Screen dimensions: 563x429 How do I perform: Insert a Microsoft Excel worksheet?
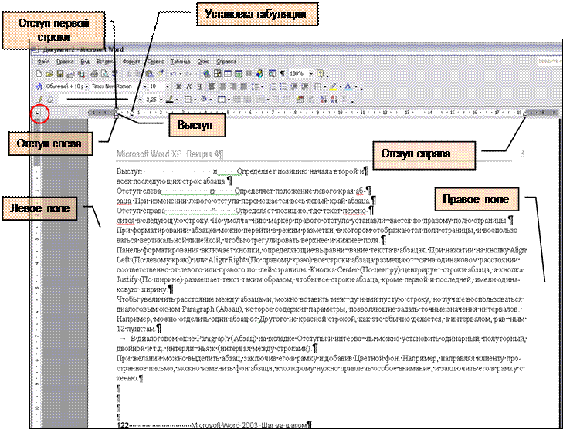point(239,74)
